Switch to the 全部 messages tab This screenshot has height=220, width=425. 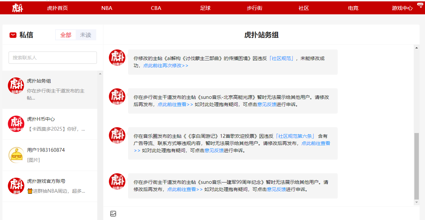pyautogui.click(x=66, y=35)
